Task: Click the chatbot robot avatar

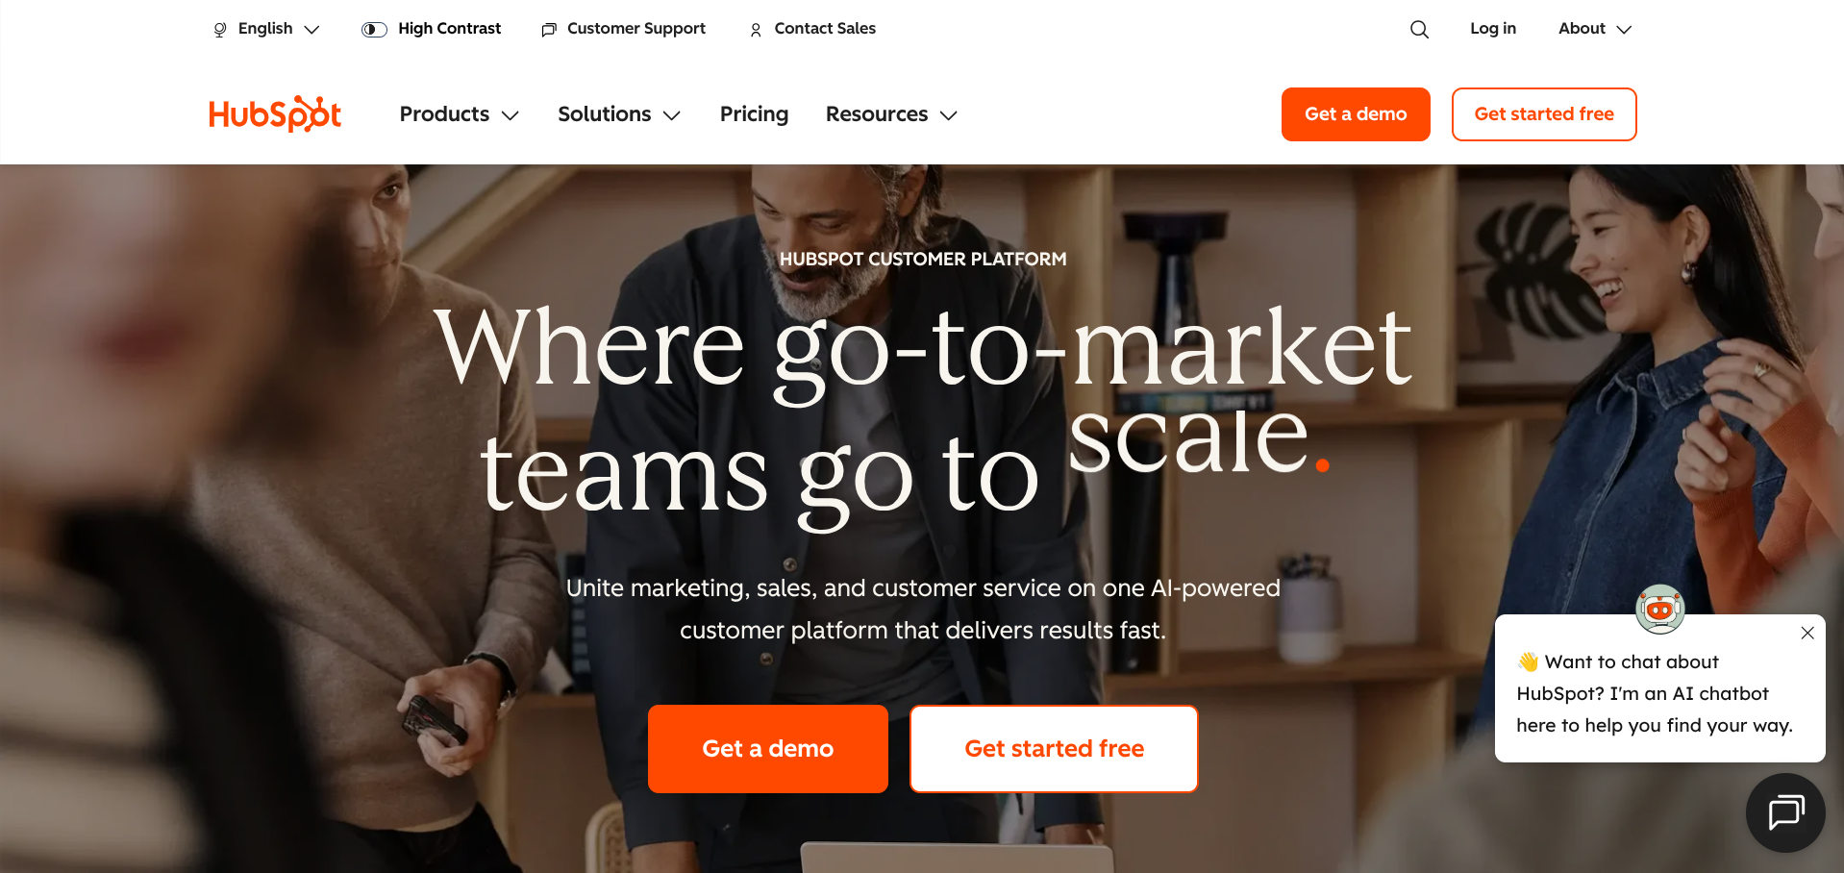Action: tap(1660, 609)
